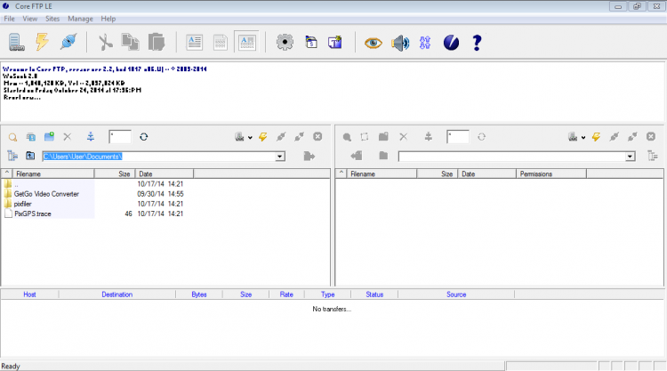Create a new folder in local pane

(x=50, y=137)
